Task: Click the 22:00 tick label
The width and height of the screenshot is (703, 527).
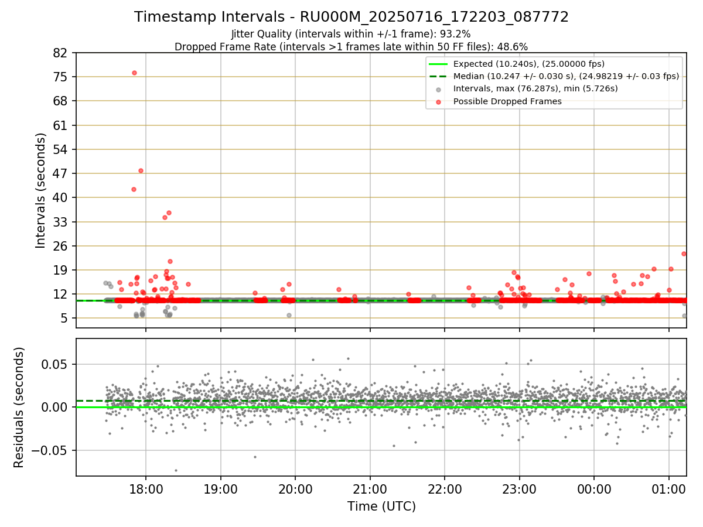Action: 445,489
